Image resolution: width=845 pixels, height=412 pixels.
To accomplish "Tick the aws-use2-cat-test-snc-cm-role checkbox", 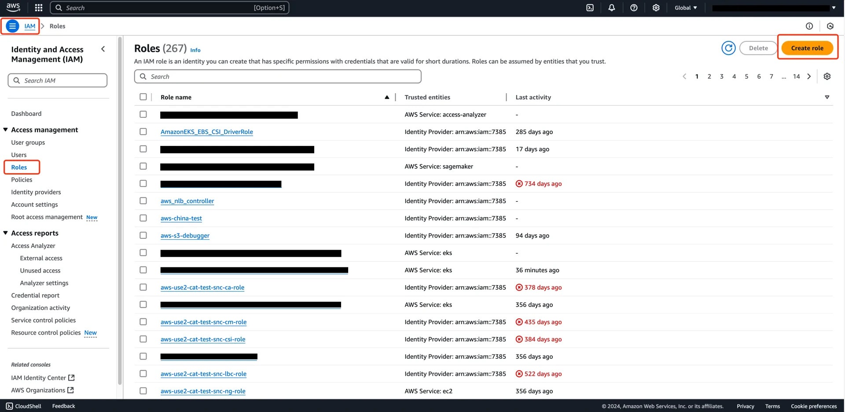I will point(143,322).
